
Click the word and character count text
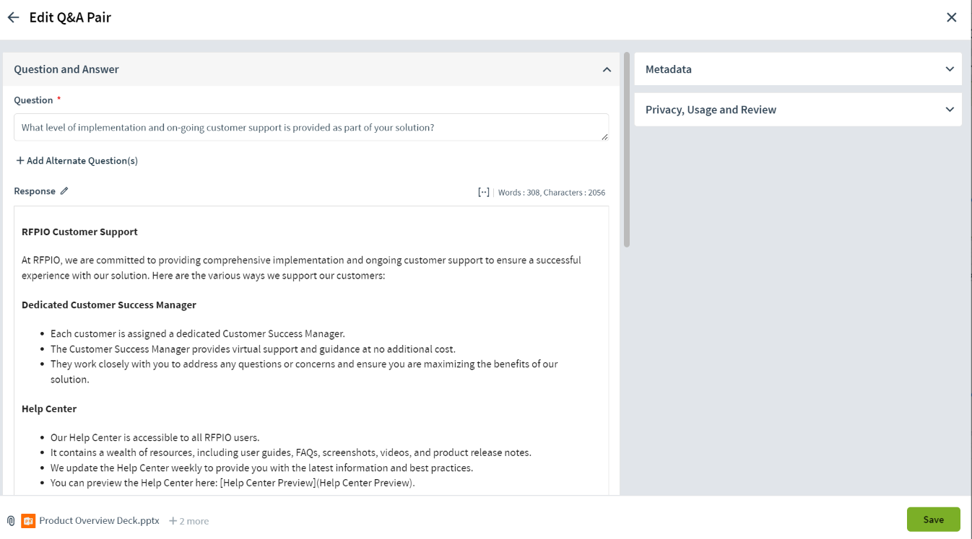tap(552, 193)
